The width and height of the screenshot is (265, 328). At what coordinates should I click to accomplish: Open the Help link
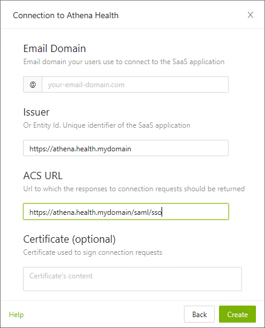[x=16, y=315]
